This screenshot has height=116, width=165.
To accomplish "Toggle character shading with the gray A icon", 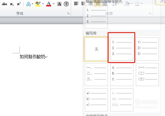I will point(59,4).
